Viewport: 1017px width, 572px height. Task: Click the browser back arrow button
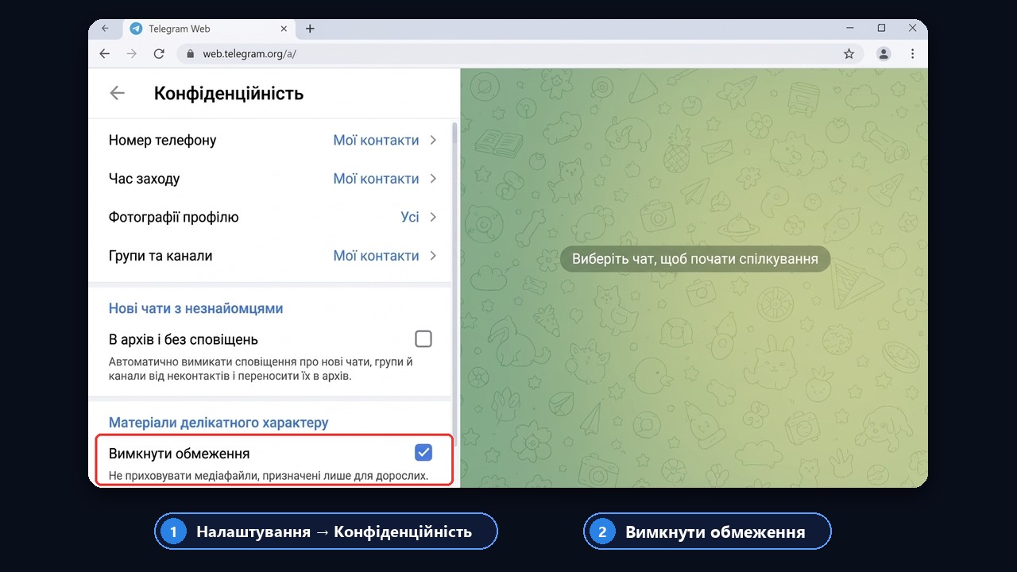(104, 53)
